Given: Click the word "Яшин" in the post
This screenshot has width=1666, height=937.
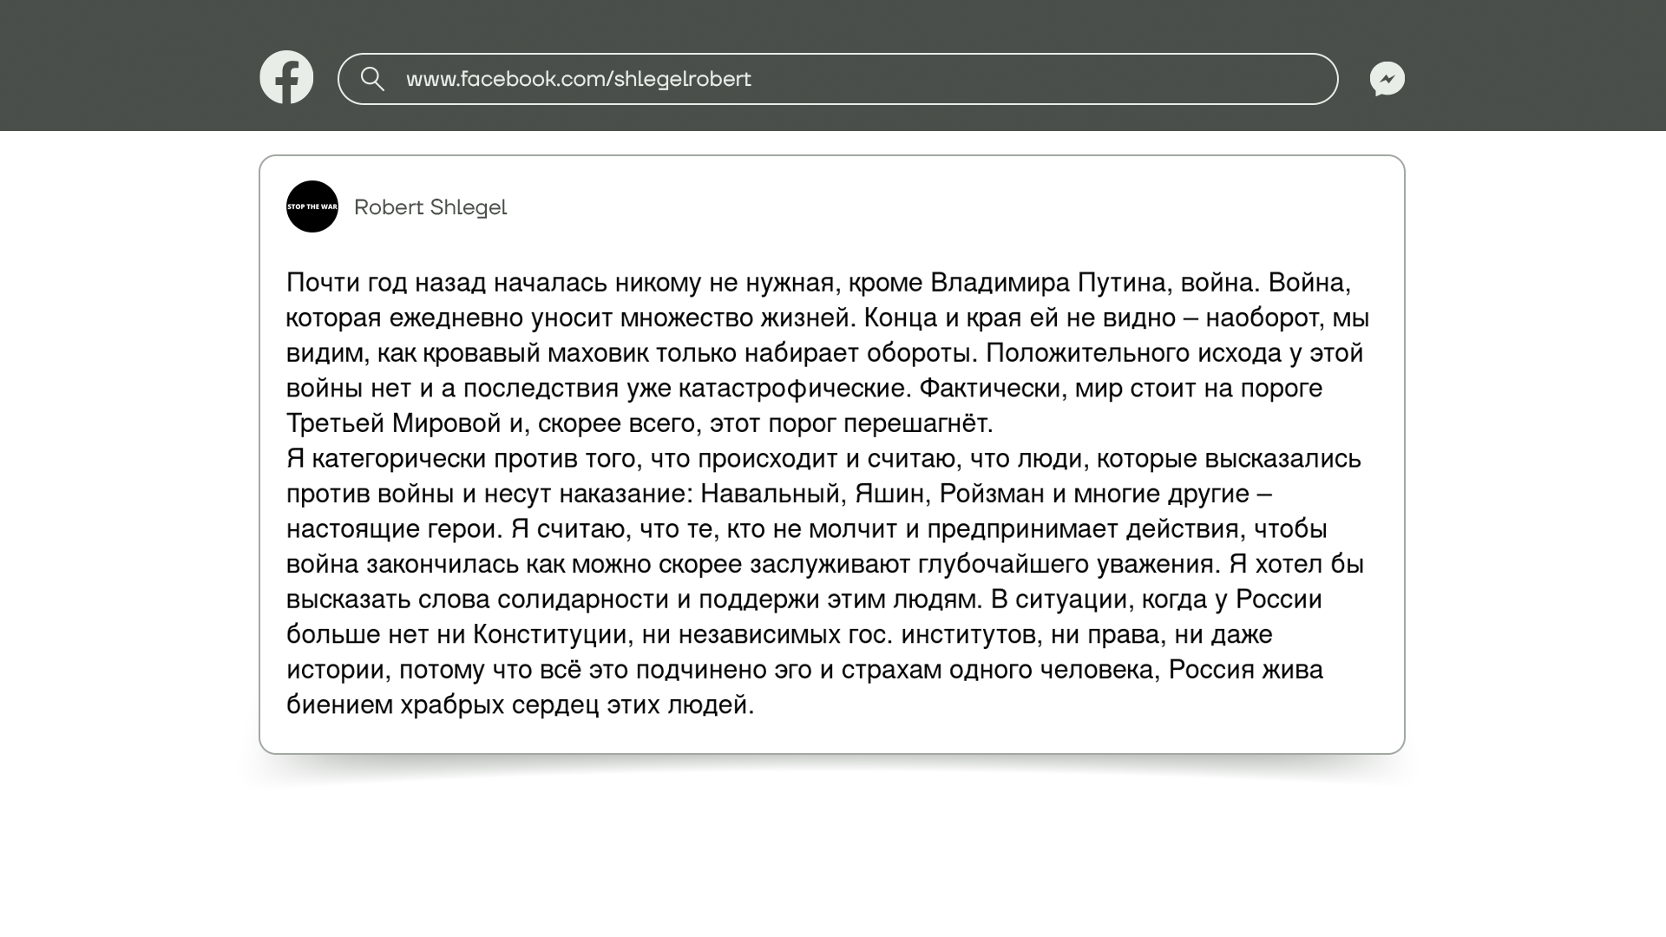Looking at the screenshot, I should pyautogui.click(x=889, y=494).
